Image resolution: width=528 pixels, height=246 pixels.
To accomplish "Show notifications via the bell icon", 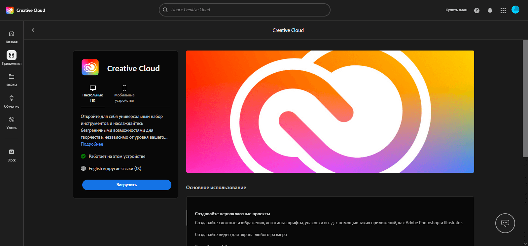I will [x=490, y=10].
